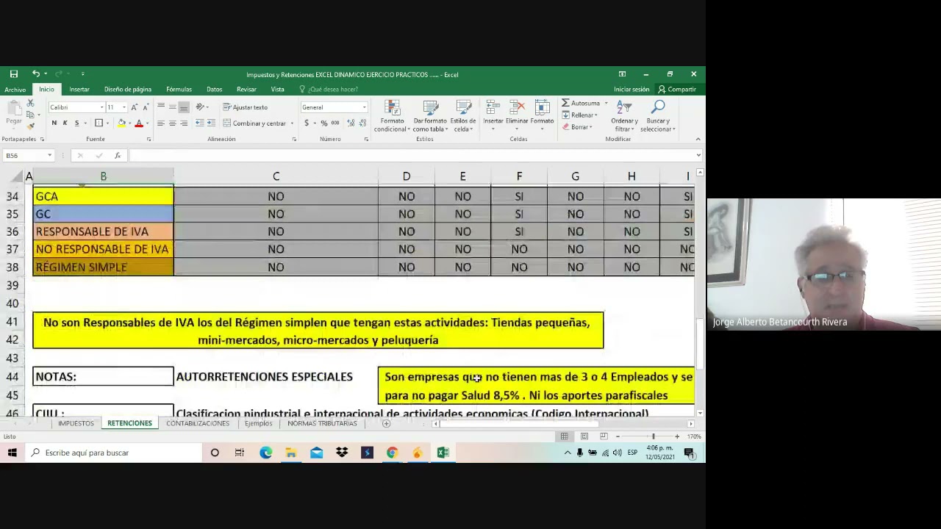
Task: Toggle underline formatting (S)
Action: click(x=76, y=123)
